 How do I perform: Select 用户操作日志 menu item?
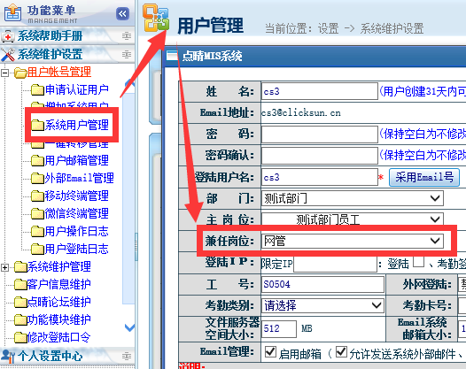click(x=77, y=232)
